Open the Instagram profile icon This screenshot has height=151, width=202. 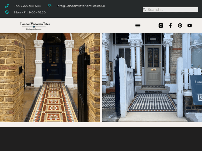click(x=161, y=25)
